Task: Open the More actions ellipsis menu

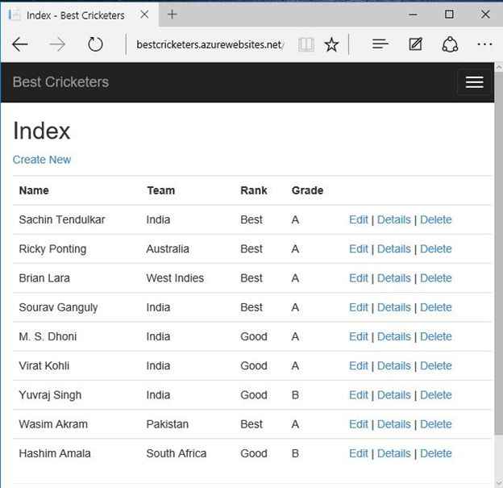Action: (484, 44)
